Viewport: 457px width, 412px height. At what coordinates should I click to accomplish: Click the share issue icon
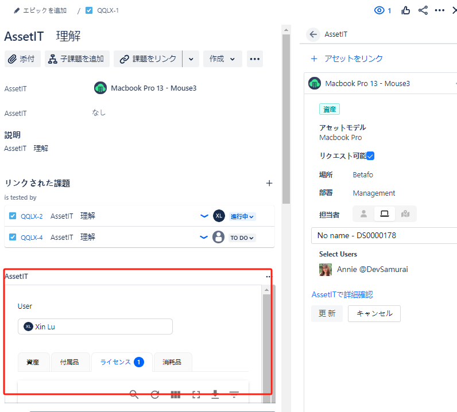pos(423,10)
